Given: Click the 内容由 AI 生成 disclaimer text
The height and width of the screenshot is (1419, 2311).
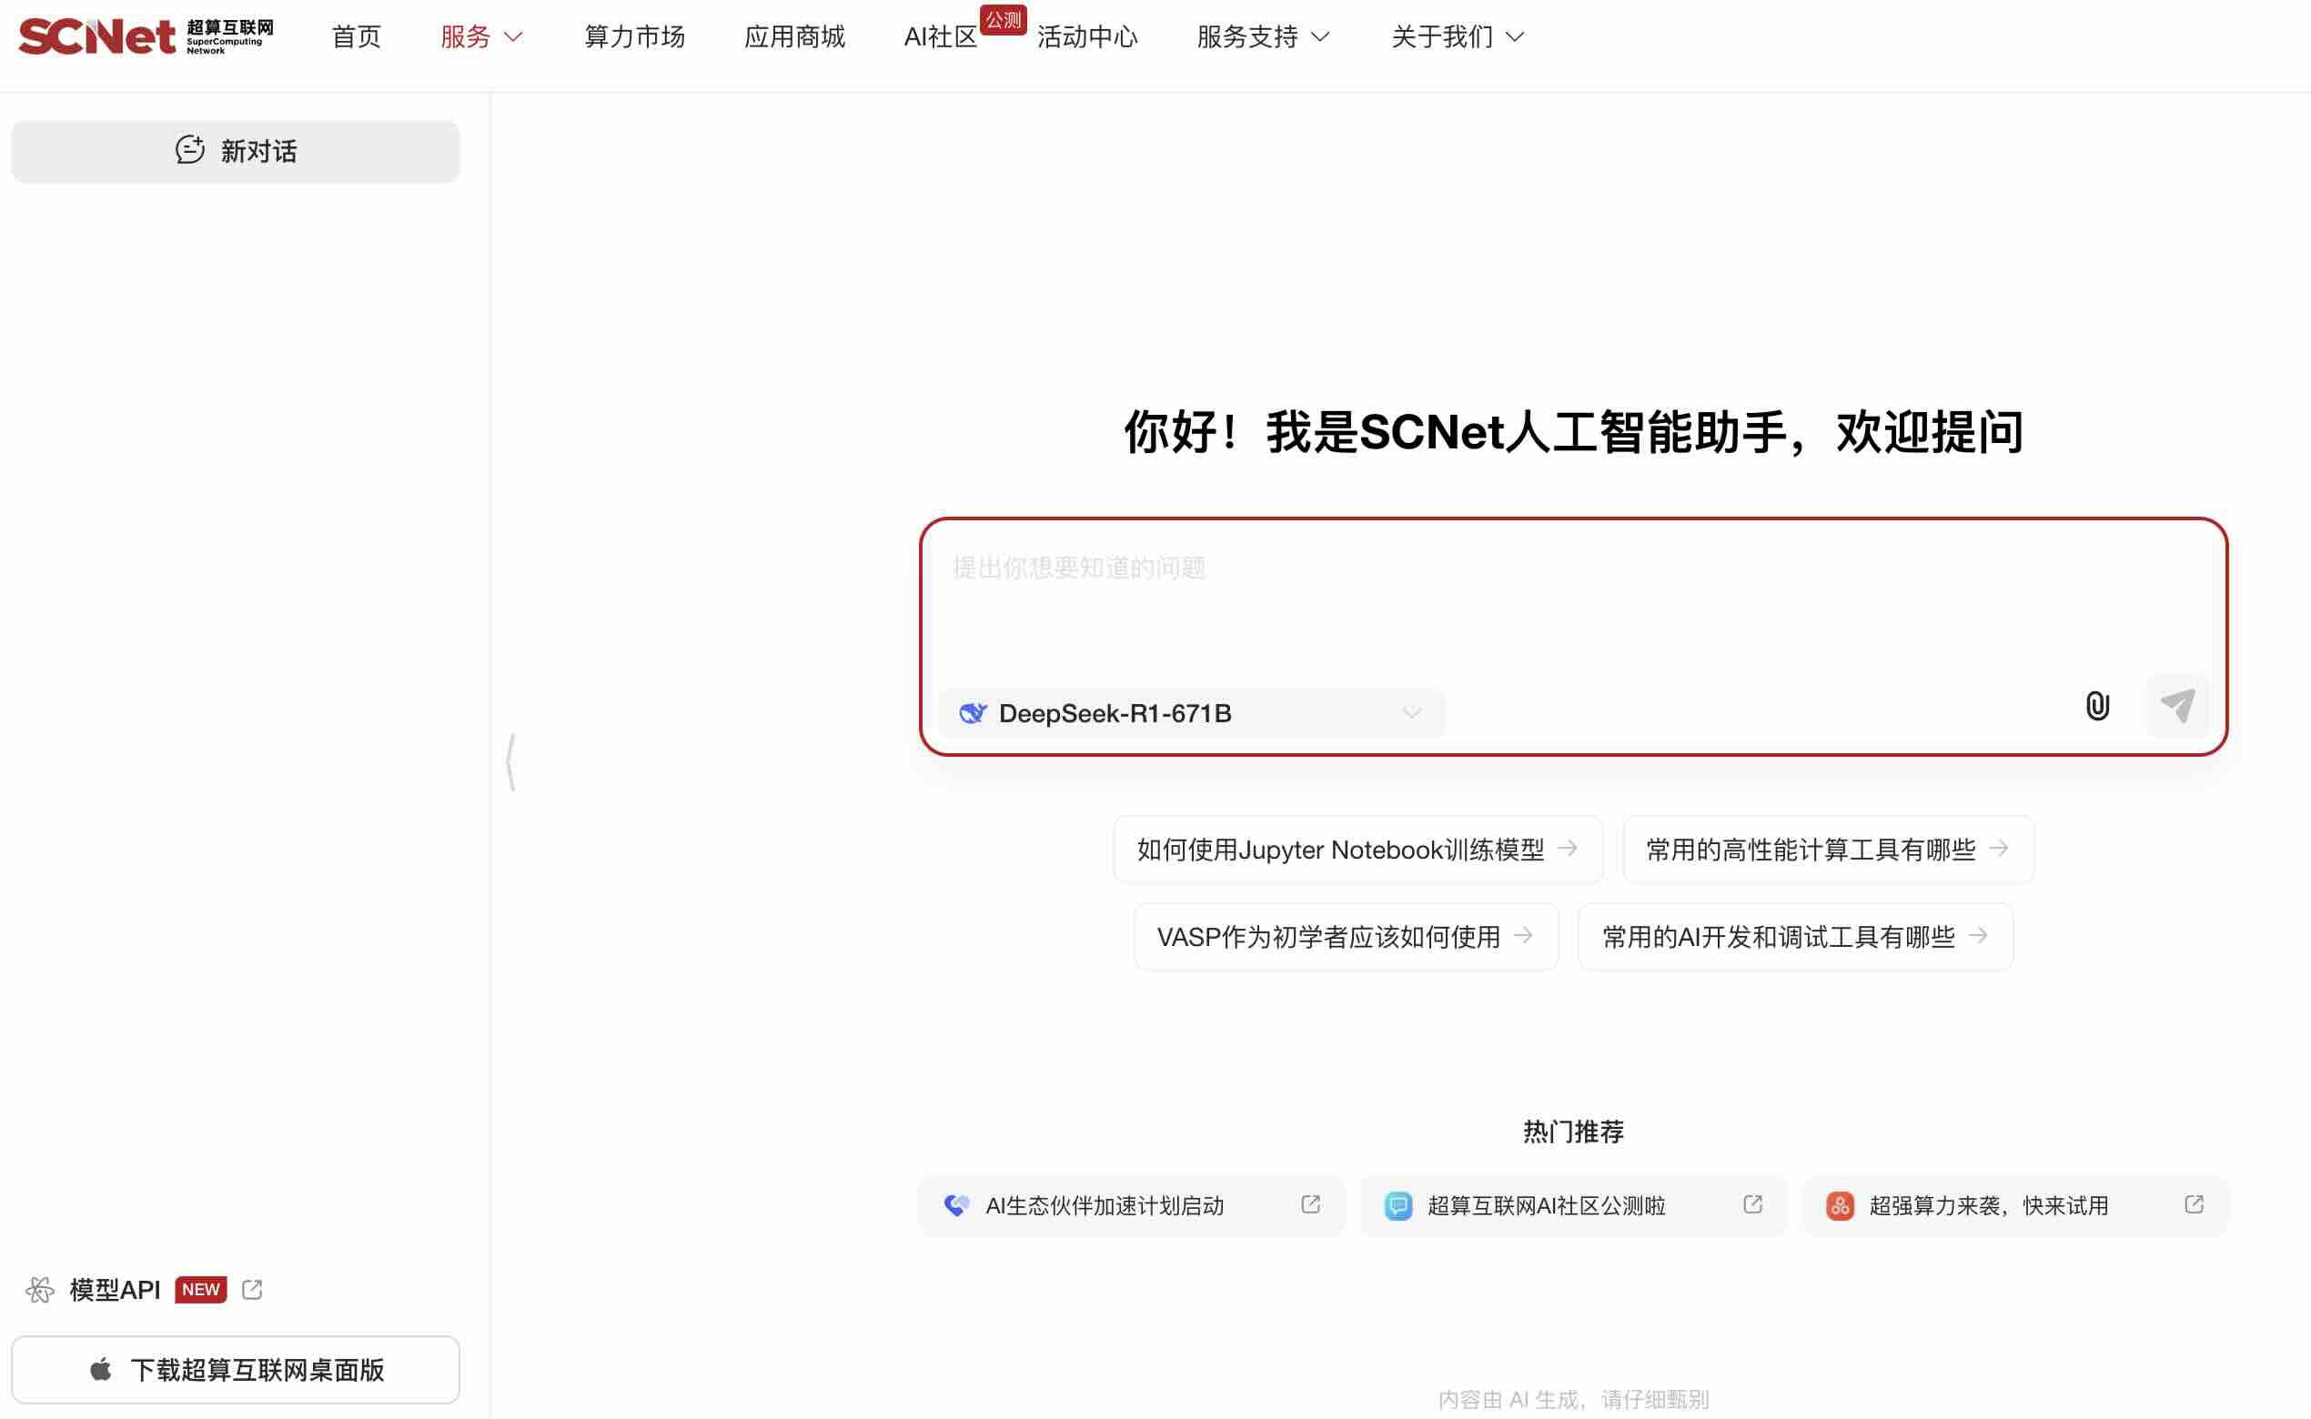Looking at the screenshot, I should pyautogui.click(x=1573, y=1398).
